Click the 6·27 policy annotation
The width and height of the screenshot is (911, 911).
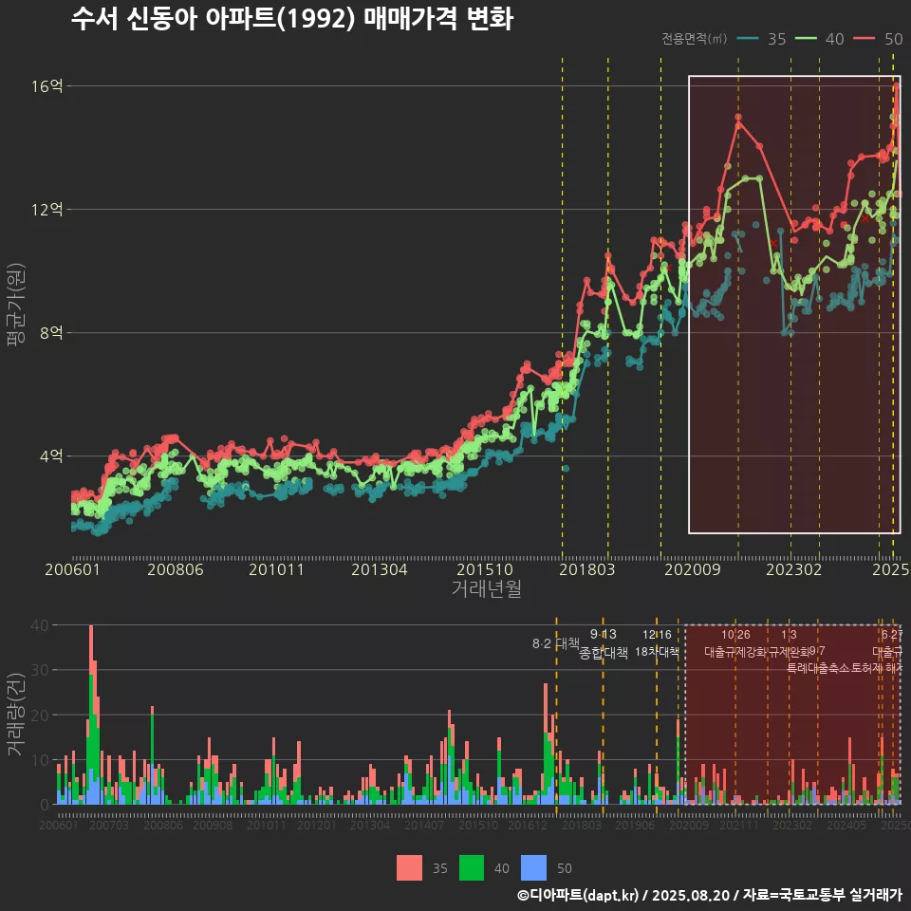pyautogui.click(x=892, y=635)
